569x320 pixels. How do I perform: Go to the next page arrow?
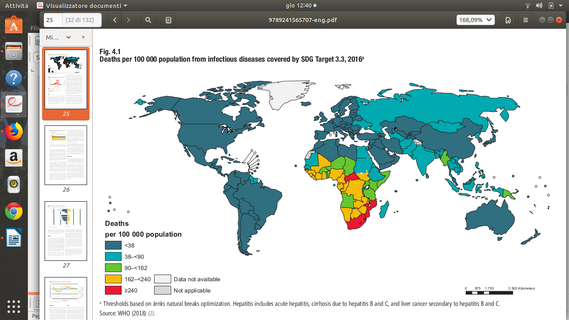[x=128, y=20]
